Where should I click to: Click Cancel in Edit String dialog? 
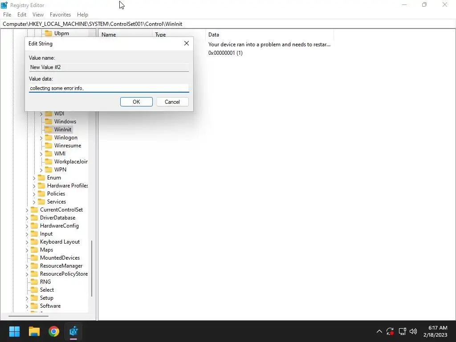click(172, 102)
